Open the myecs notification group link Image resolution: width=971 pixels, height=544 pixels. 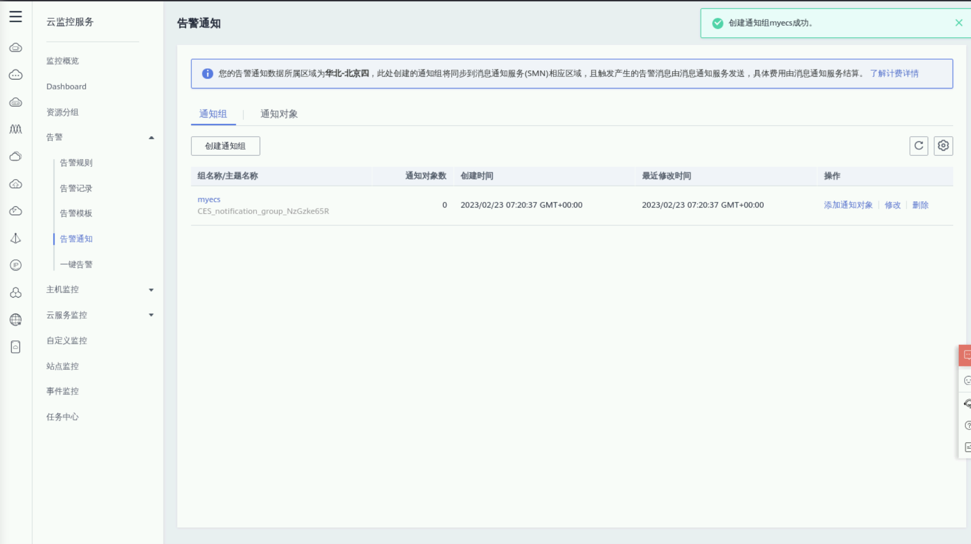(209, 199)
